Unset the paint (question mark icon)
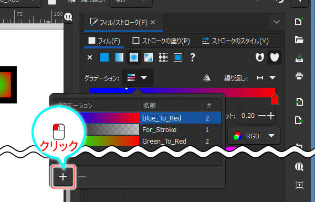Image resolution: width=315 pixels, height=202 pixels. [193, 57]
